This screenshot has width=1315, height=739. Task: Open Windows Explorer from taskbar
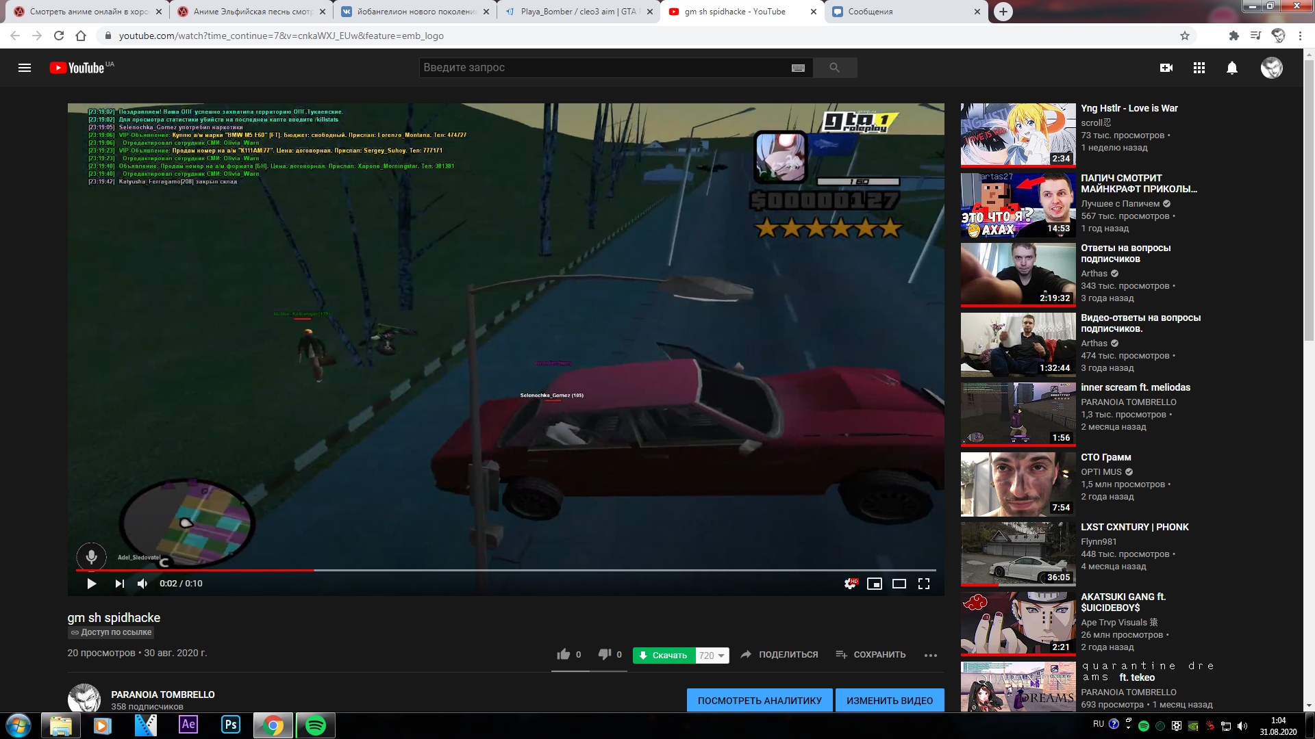60,725
